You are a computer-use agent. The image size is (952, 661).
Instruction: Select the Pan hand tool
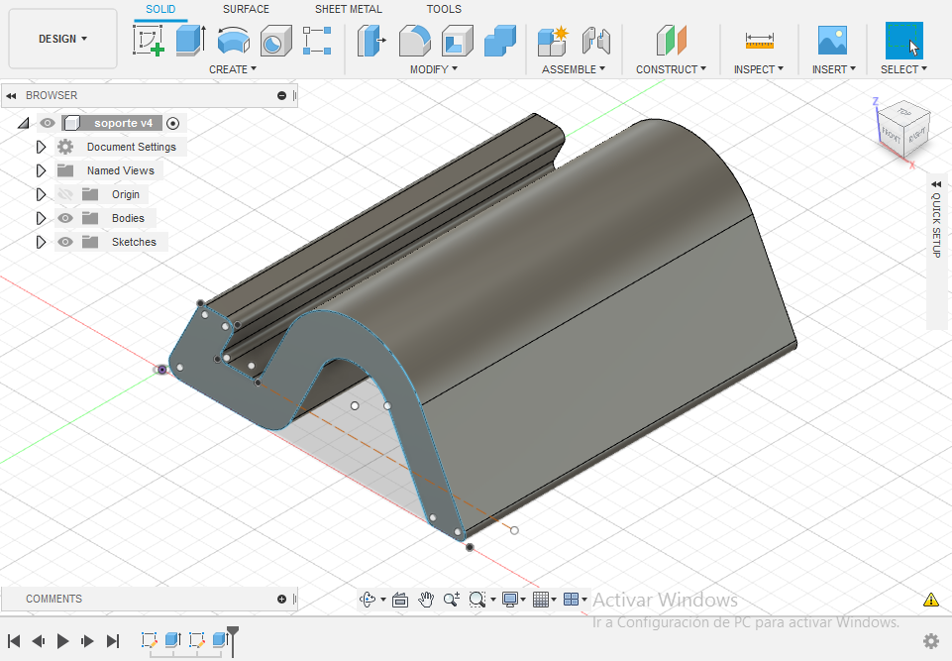426,600
